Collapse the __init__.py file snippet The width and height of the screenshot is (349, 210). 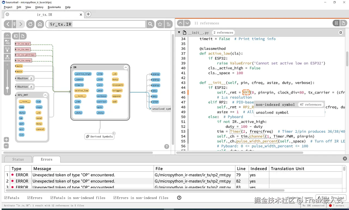179,32
